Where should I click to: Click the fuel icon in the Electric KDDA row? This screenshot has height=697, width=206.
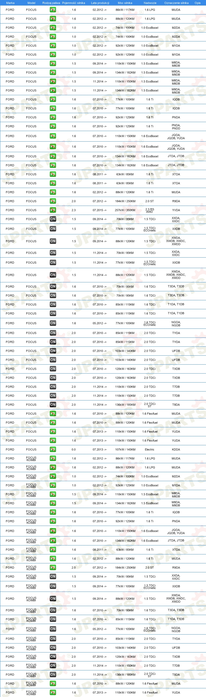click(53, 449)
